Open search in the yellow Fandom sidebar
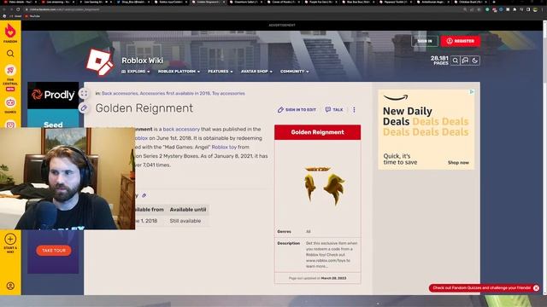 [x=10, y=54]
